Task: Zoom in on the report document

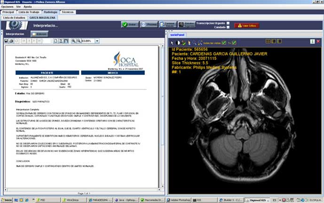Action: 74,41
